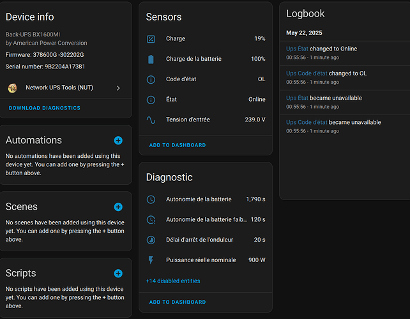This screenshot has height=319, width=410.
Task: Add a new scene with plus button
Action: (x=118, y=207)
